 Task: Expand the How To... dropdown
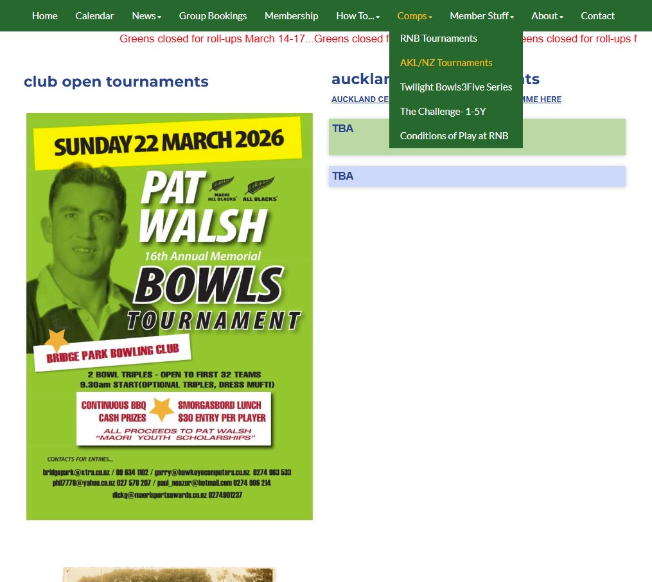coord(358,16)
